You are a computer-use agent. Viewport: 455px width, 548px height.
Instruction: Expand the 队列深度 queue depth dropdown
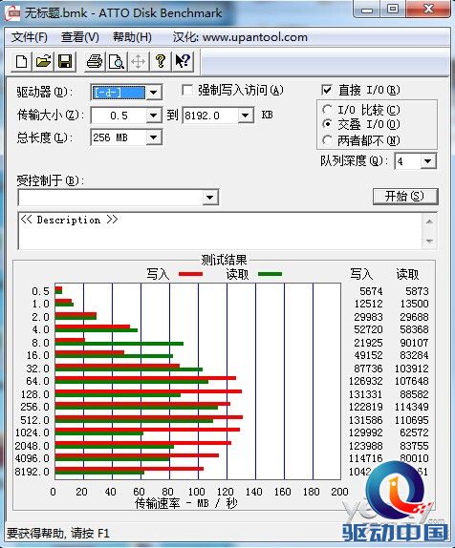[x=427, y=161]
